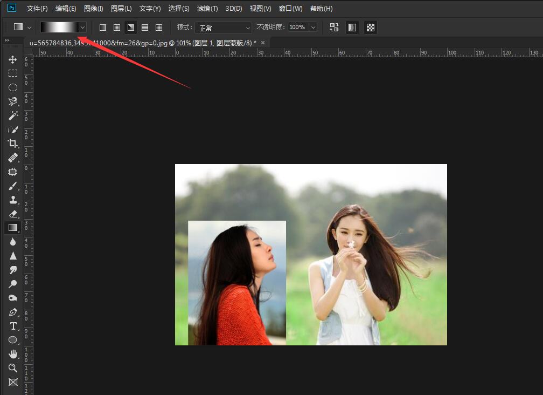543x395 pixels.
Task: Open the 视图(V) menu
Action: (x=260, y=8)
